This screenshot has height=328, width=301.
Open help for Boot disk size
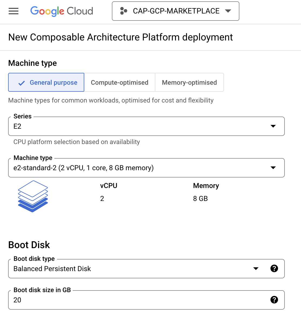coord(274,300)
